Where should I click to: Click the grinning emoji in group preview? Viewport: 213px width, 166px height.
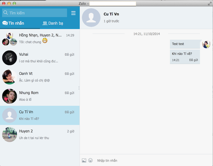pyautogui.click(x=45, y=41)
